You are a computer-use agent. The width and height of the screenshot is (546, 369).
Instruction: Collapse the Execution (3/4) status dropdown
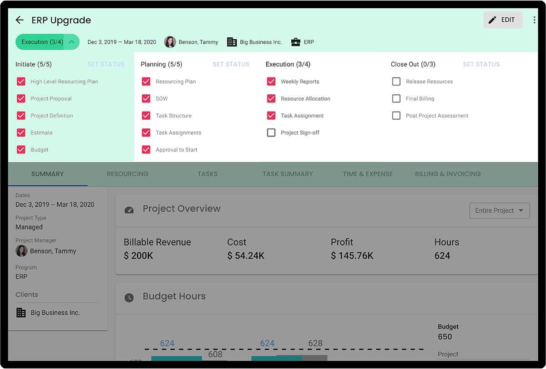click(x=72, y=41)
